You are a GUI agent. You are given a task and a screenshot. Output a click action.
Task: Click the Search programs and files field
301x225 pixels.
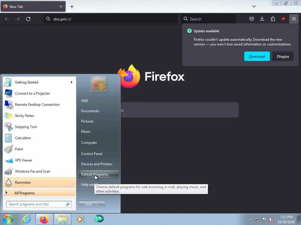[39, 204]
